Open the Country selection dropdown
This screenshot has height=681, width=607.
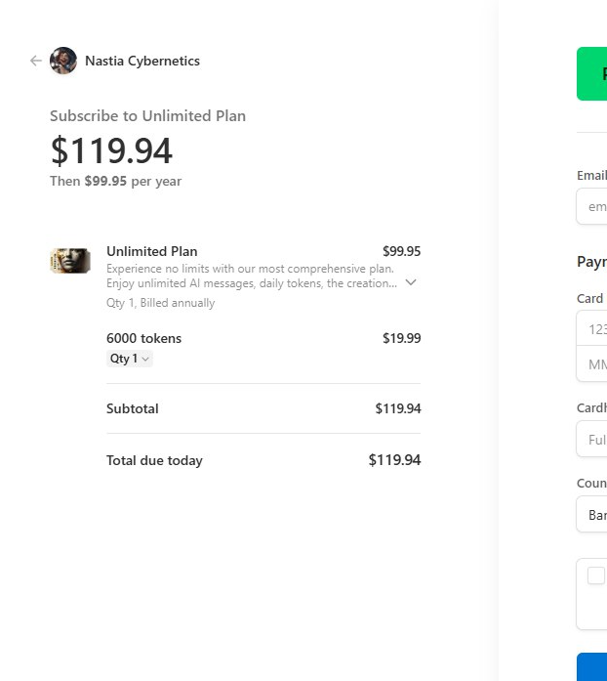[x=592, y=514]
